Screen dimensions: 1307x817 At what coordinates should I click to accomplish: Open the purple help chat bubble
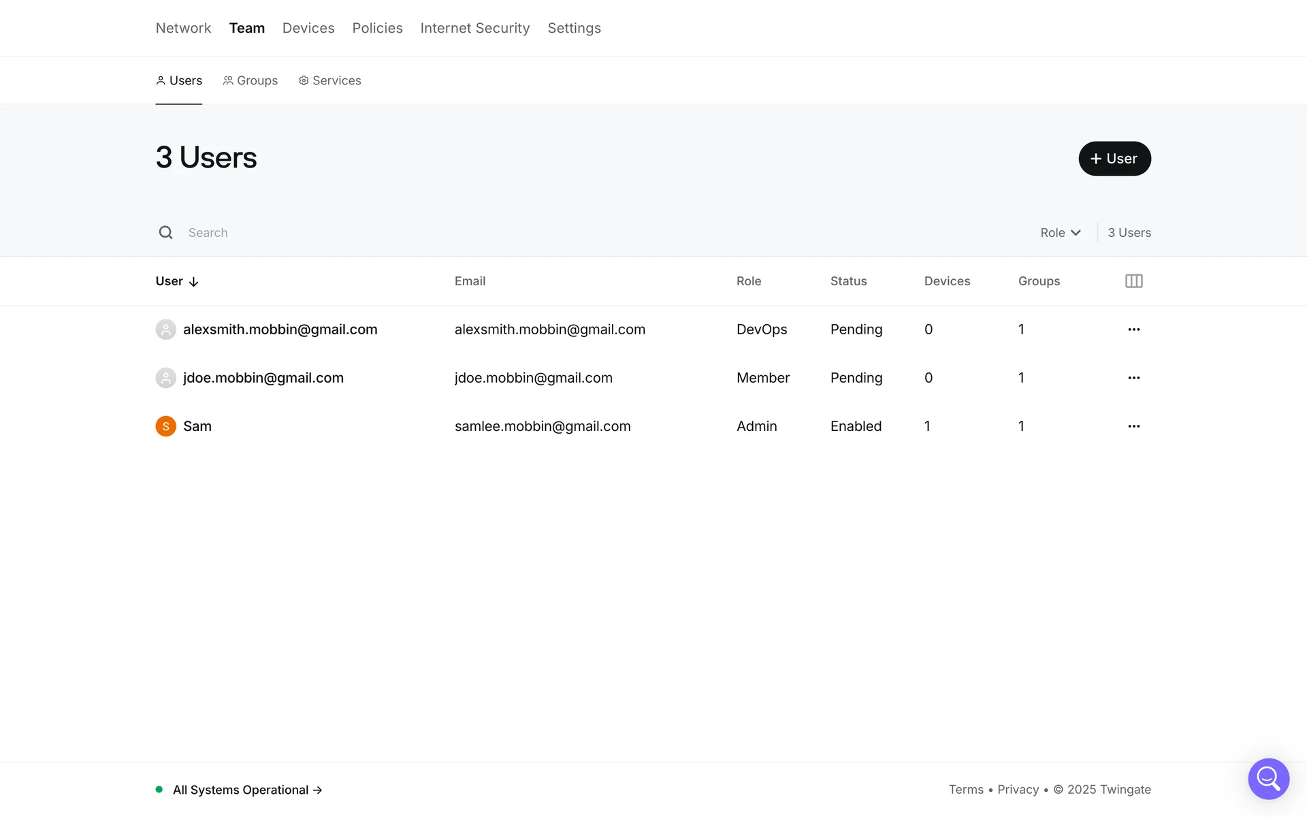pyautogui.click(x=1268, y=778)
